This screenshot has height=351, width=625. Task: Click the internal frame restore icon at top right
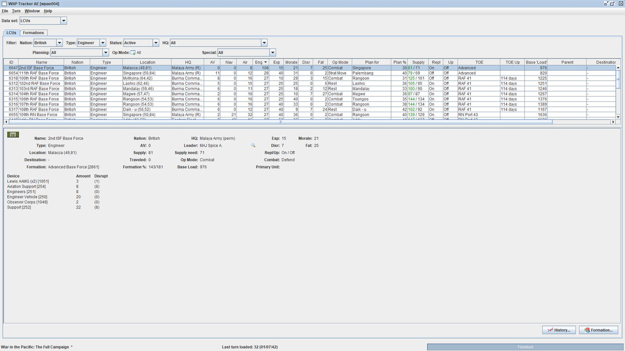612,3
